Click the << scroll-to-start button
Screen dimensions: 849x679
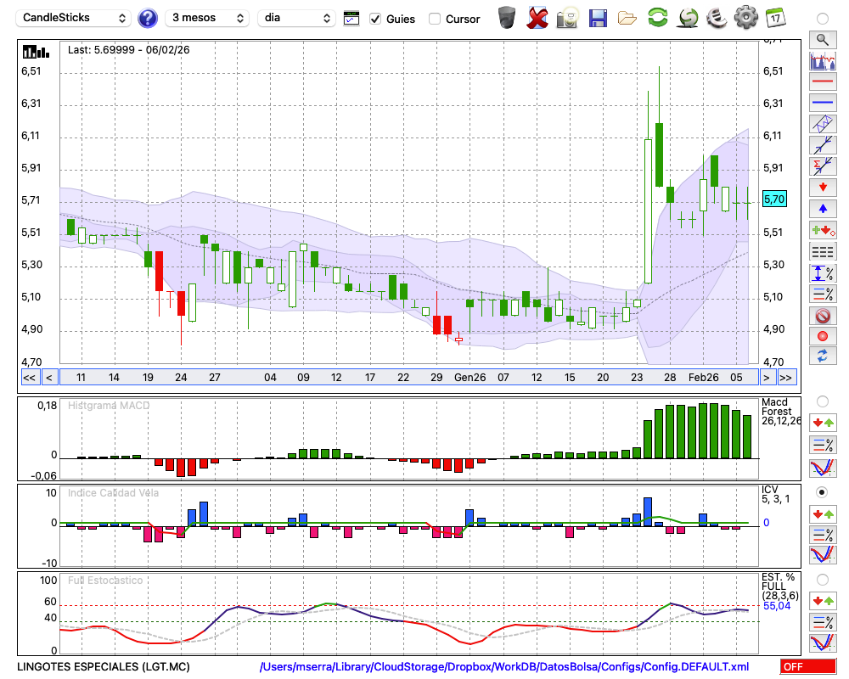coord(29,377)
